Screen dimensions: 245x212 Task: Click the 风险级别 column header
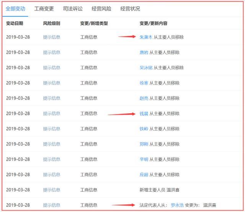(51, 23)
